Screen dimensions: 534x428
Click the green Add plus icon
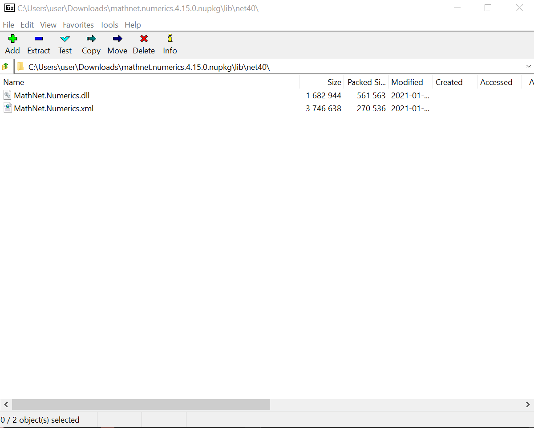pos(12,39)
